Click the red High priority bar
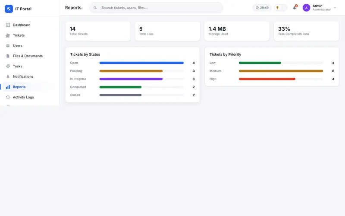 click(x=267, y=79)
